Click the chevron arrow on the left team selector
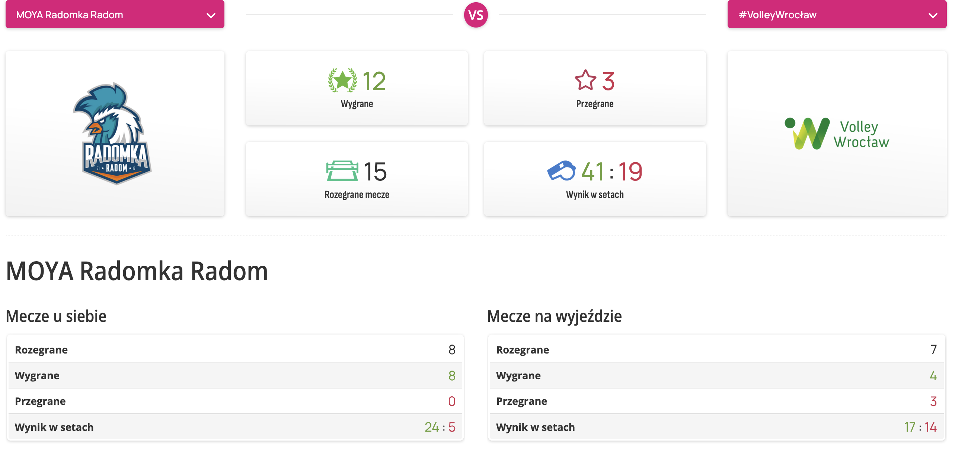Screen dimensions: 955x451 [x=211, y=15]
